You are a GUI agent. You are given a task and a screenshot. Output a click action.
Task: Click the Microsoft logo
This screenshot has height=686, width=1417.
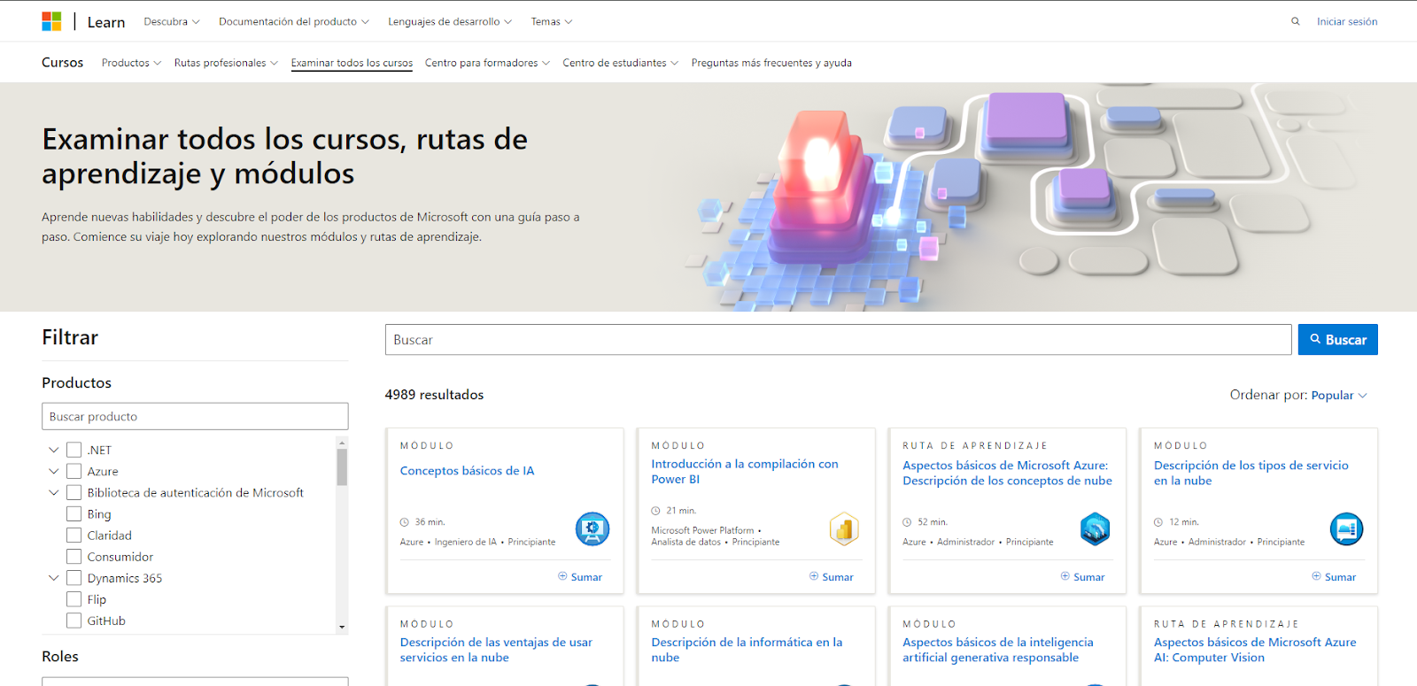tap(51, 21)
